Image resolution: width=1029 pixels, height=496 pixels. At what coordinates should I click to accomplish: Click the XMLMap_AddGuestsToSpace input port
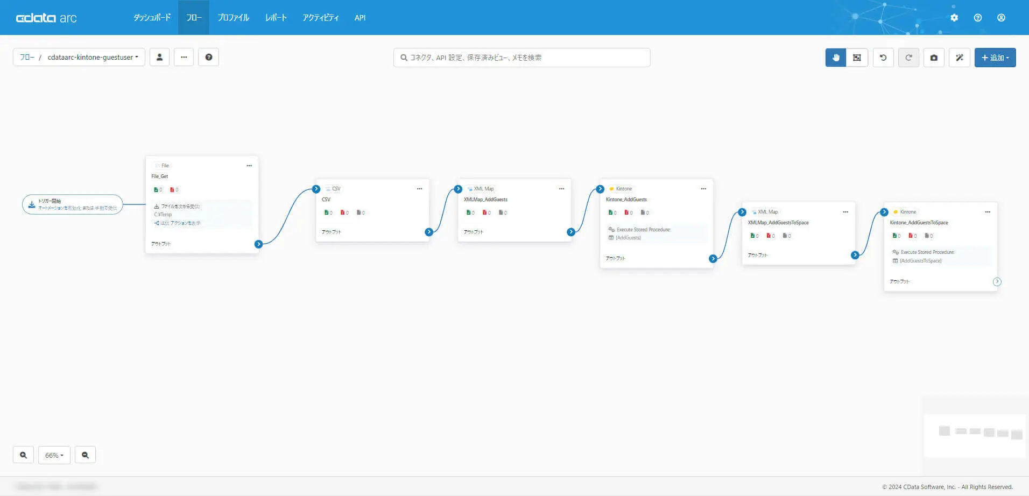(743, 212)
